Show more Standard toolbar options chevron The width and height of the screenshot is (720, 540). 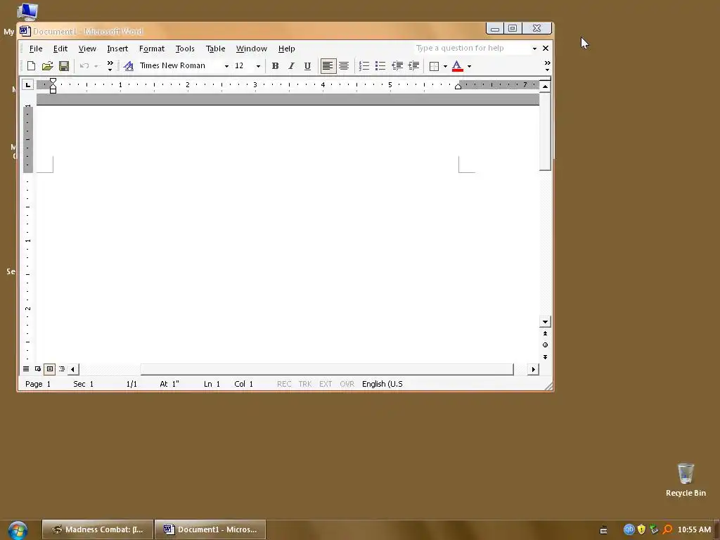(x=110, y=66)
